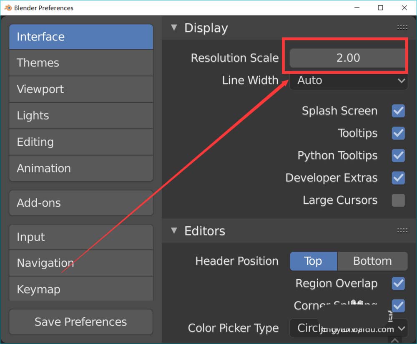This screenshot has width=417, height=344.
Task: Open the Add-ons preferences tab
Action: point(81,203)
